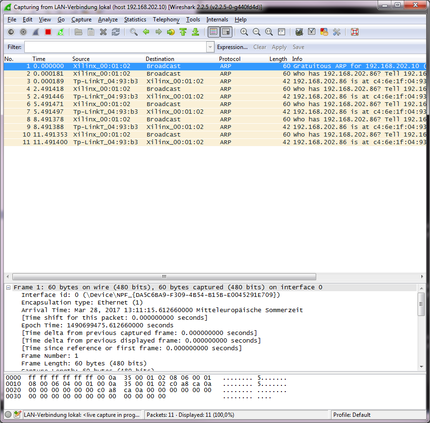Click the Clear filter button

coord(260,47)
